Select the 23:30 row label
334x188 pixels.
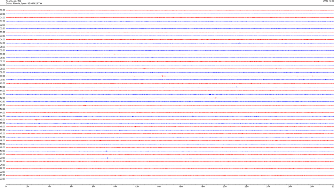[2, 179]
